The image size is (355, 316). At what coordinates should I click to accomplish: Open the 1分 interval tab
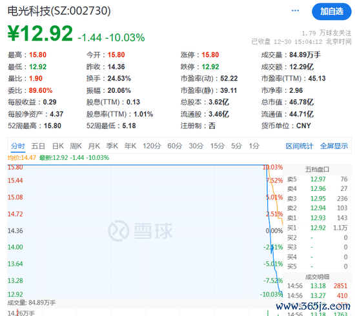click(254, 146)
